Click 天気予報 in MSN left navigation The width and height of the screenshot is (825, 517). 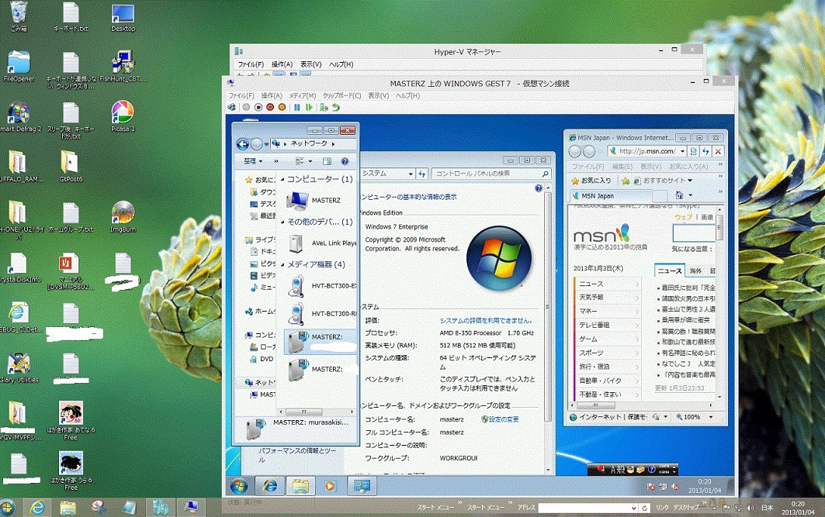[x=608, y=298]
